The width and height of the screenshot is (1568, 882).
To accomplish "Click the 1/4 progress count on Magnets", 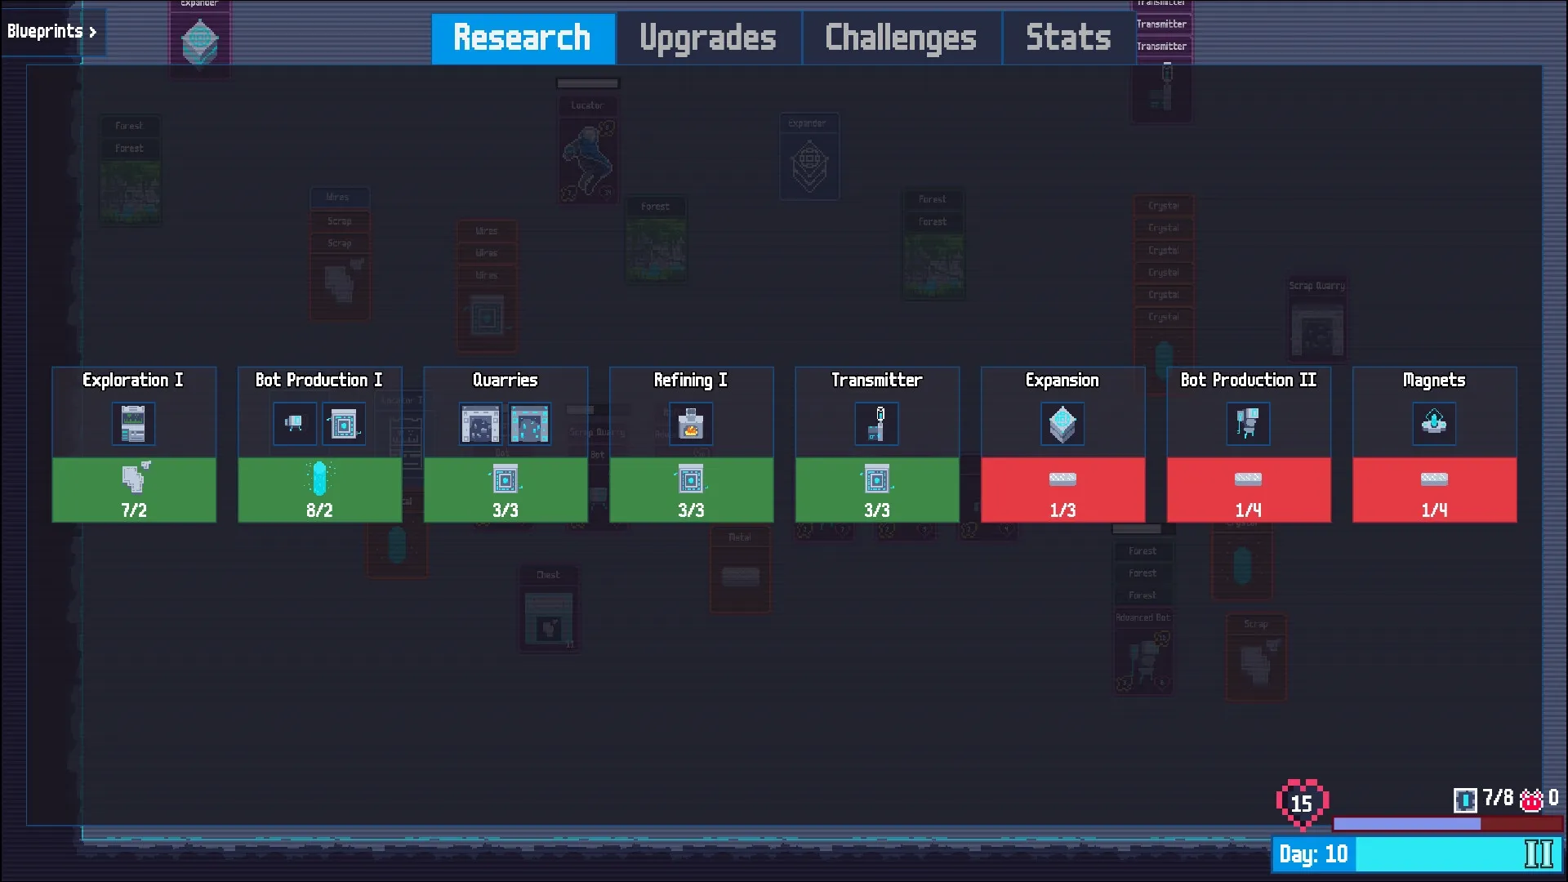I will pyautogui.click(x=1434, y=510).
